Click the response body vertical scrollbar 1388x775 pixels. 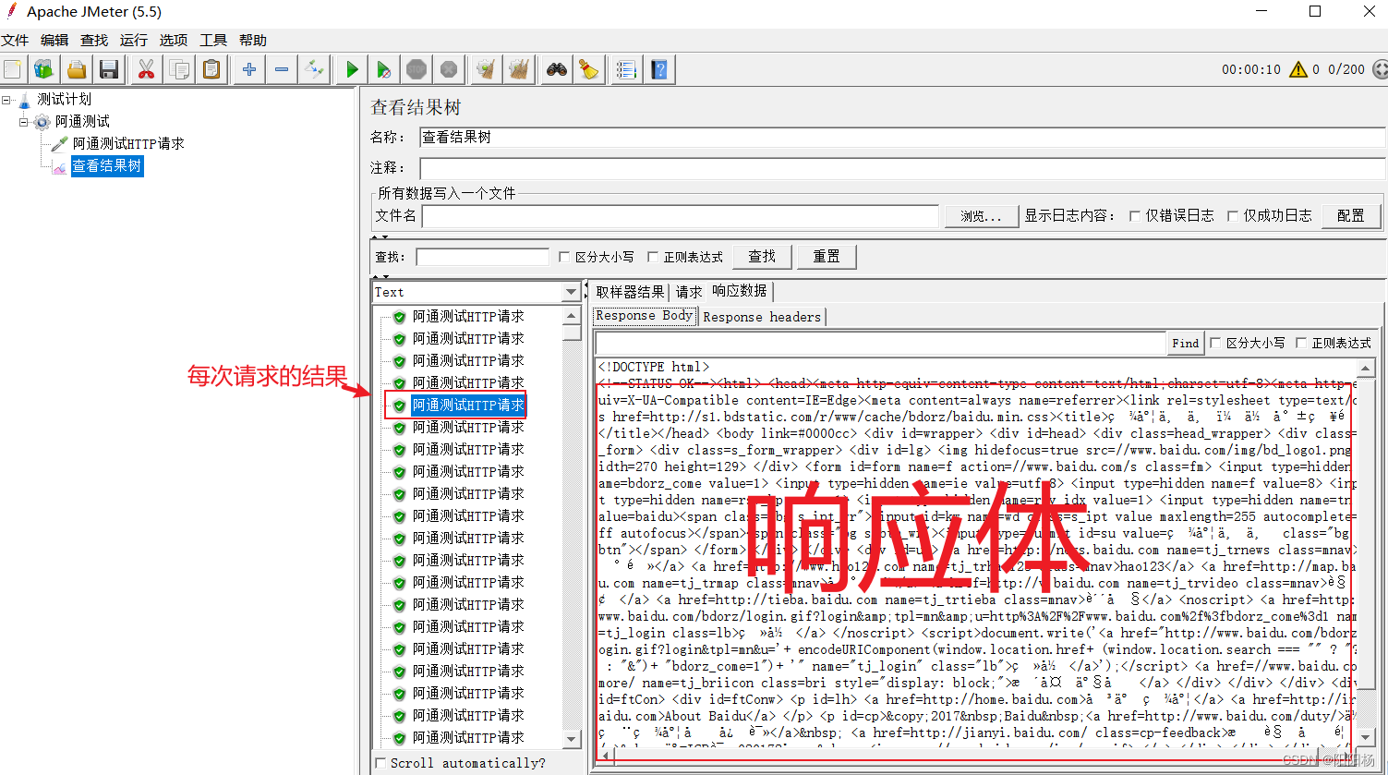point(1367,551)
